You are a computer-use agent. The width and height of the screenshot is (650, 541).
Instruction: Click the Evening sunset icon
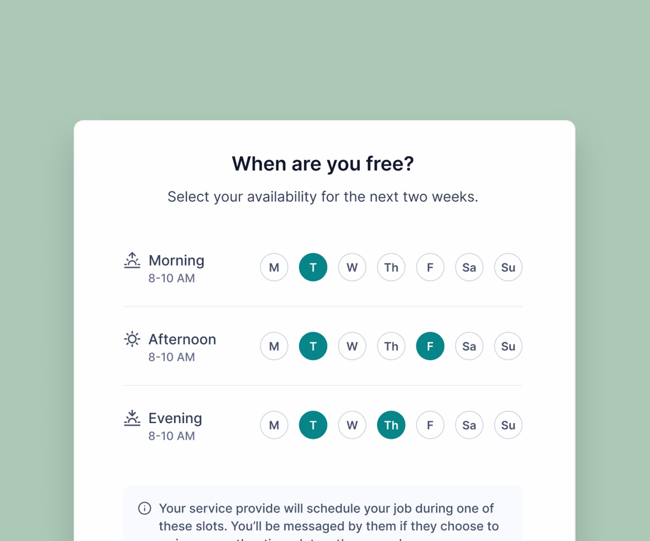coord(132,417)
